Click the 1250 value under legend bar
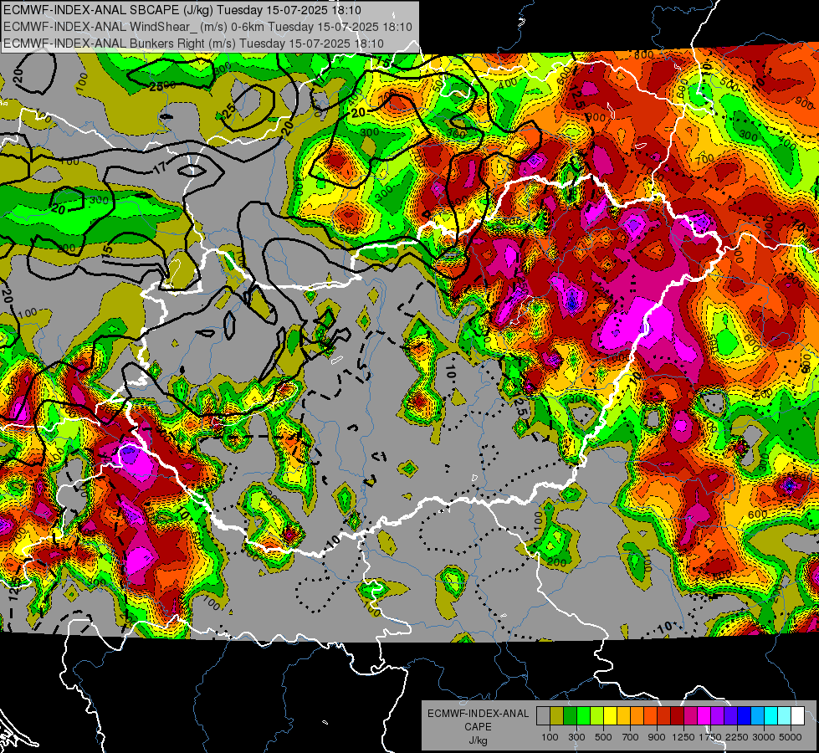 (x=683, y=737)
